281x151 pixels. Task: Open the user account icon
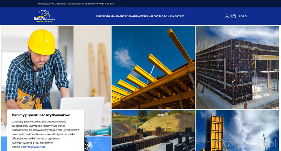tap(227, 16)
